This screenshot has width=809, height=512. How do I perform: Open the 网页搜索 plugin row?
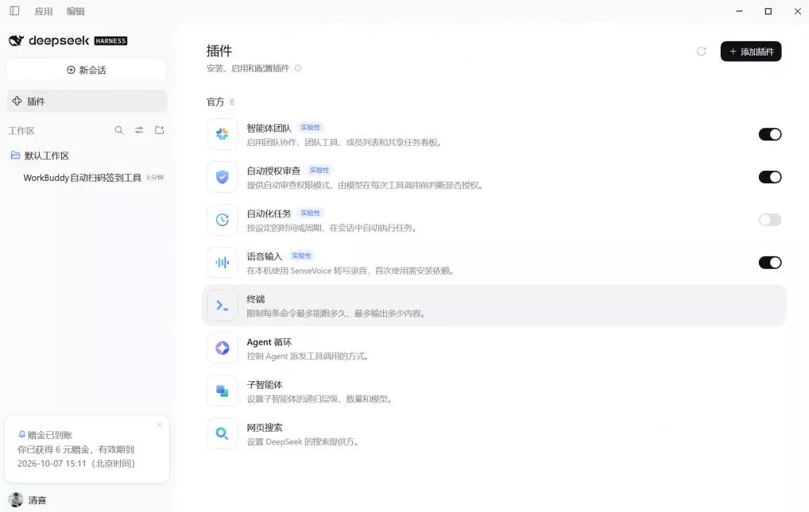[494, 433]
